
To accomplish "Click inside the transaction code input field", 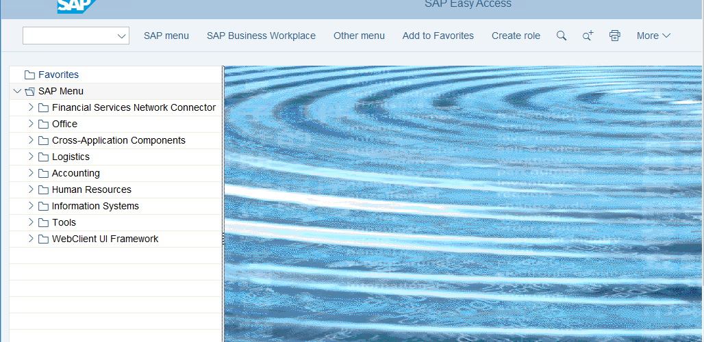I will coord(68,36).
